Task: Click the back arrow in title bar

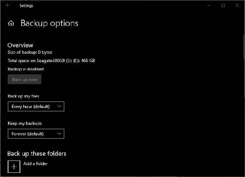Action: coord(8,5)
